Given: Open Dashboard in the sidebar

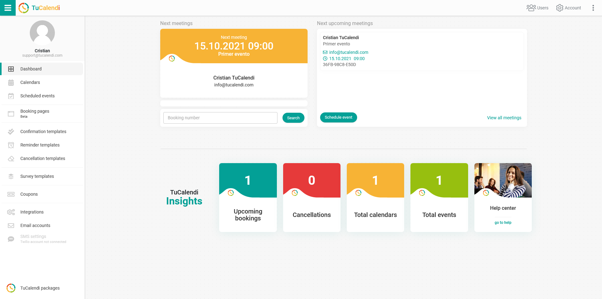Looking at the screenshot, I should tap(42, 69).
